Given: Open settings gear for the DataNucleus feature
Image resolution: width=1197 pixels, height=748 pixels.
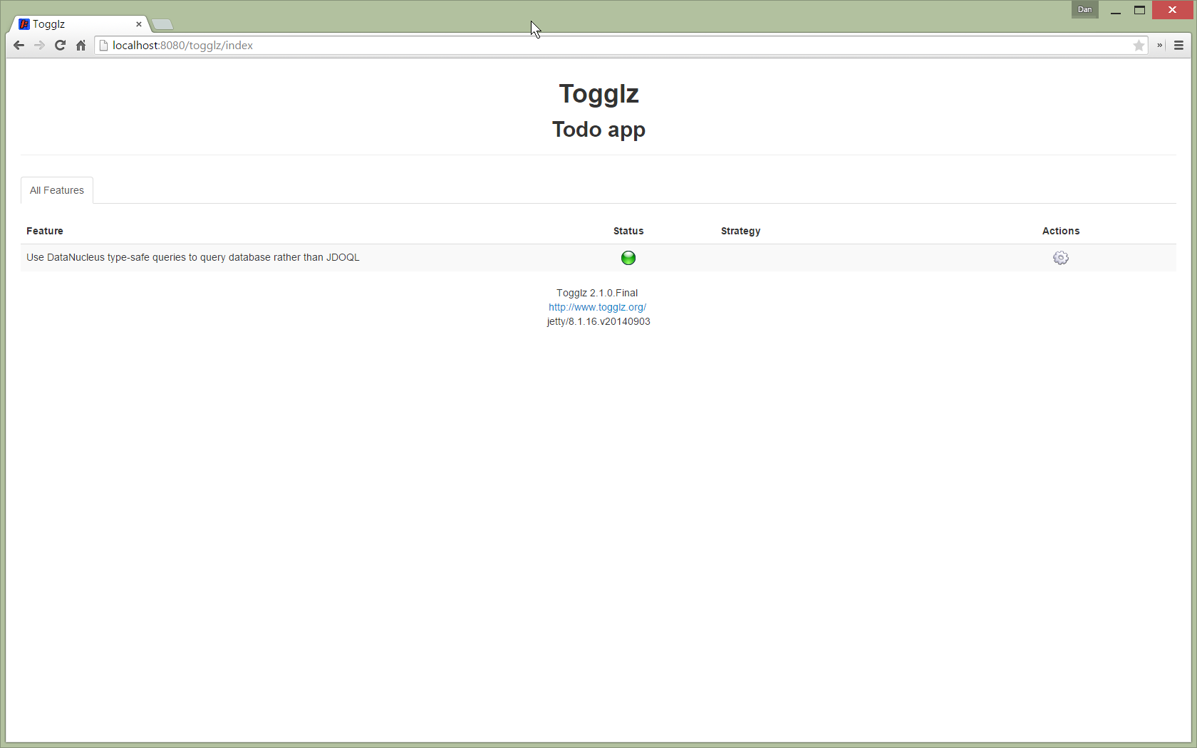Looking at the screenshot, I should pos(1061,258).
